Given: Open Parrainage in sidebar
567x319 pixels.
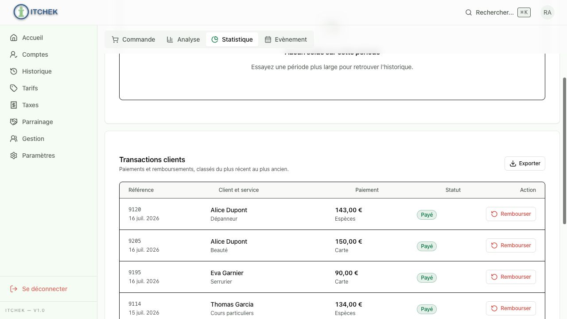Looking at the screenshot, I should tap(49, 122).
